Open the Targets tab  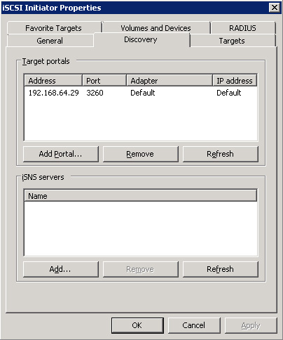pos(232,41)
